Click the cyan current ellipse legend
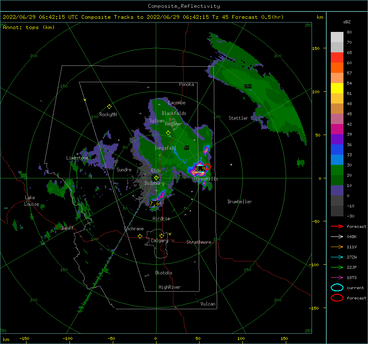368x344 pixels. pos(337,288)
